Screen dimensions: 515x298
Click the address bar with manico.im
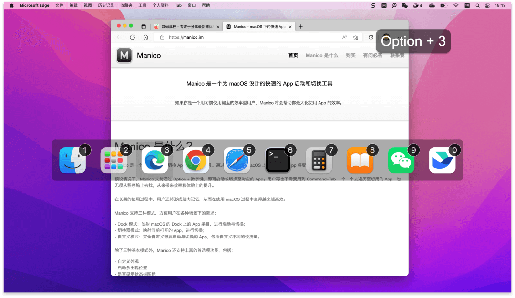point(248,37)
